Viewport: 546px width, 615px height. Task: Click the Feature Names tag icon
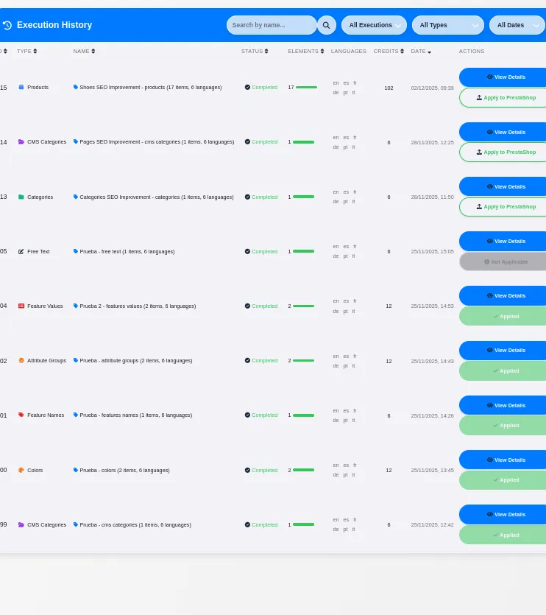[21, 415]
